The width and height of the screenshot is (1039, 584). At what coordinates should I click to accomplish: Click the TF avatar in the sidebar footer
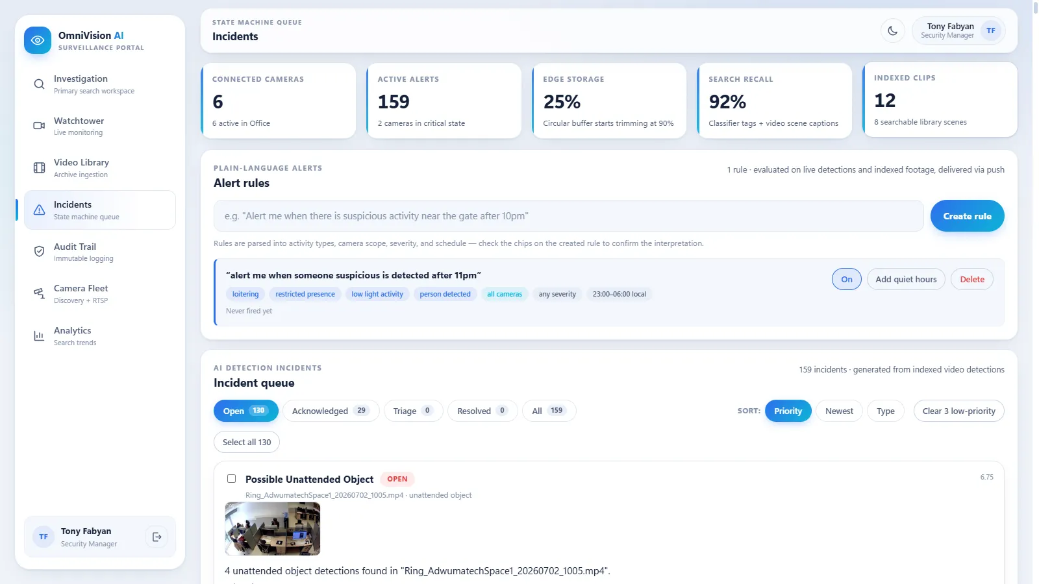[44, 537]
